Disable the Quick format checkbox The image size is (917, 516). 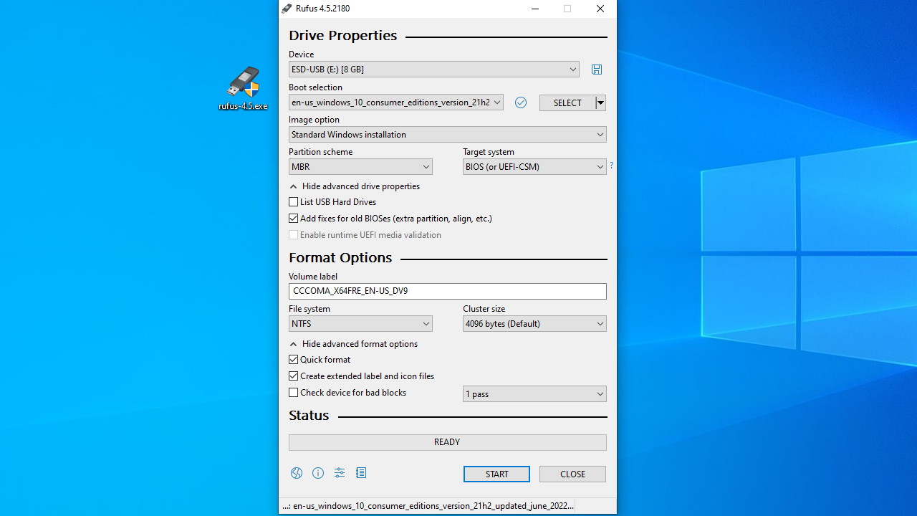[294, 360]
